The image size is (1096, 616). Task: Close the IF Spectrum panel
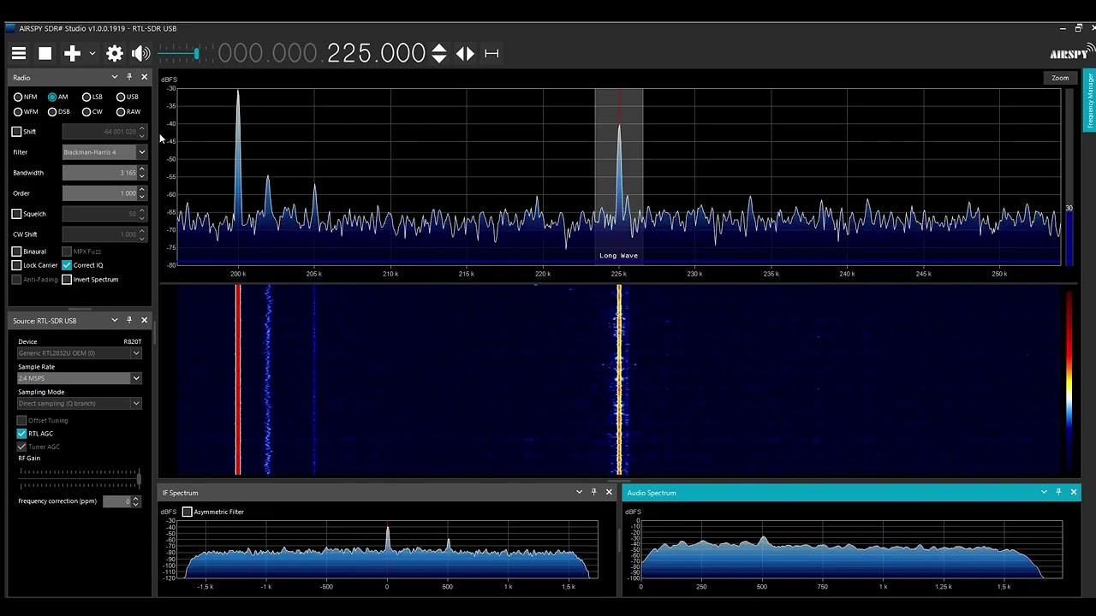(609, 492)
